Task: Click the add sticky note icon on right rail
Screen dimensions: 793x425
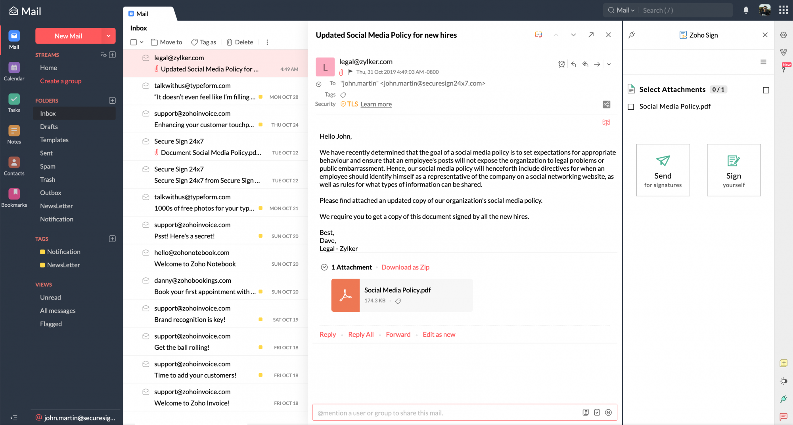Action: [x=783, y=363]
